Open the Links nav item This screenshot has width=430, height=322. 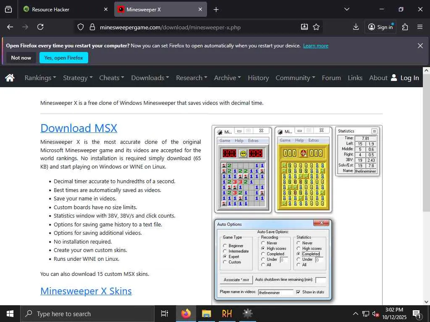[355, 78]
